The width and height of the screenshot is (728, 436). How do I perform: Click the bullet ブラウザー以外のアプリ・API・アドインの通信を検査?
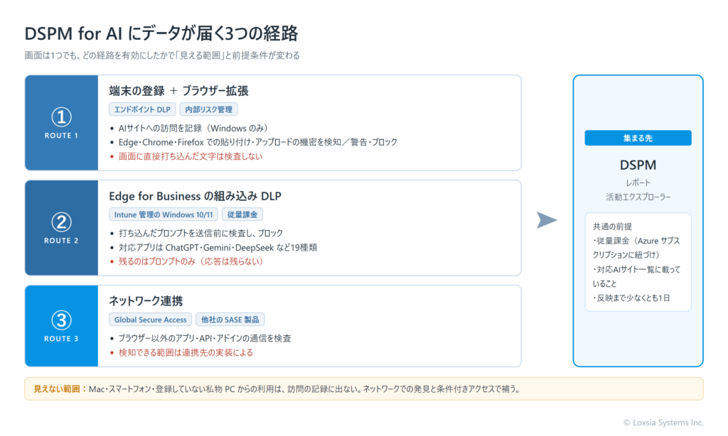[x=205, y=338]
